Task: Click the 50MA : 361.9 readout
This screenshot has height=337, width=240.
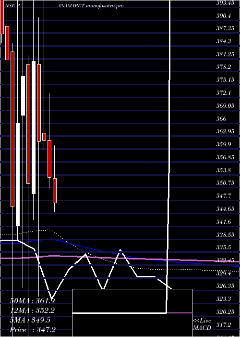Action: [x=32, y=301]
